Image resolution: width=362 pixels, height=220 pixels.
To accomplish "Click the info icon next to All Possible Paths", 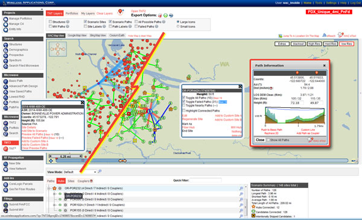I will [x=164, y=22].
